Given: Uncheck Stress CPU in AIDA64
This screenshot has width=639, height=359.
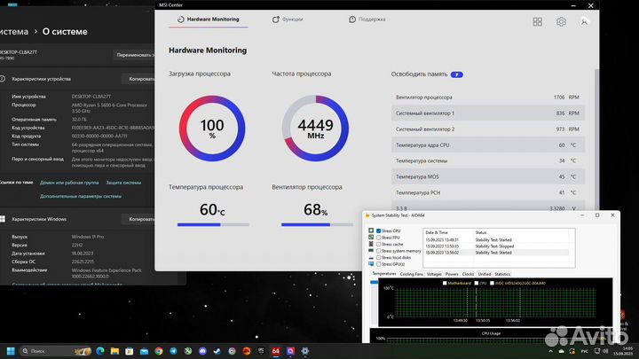Looking at the screenshot, I should coord(379,230).
